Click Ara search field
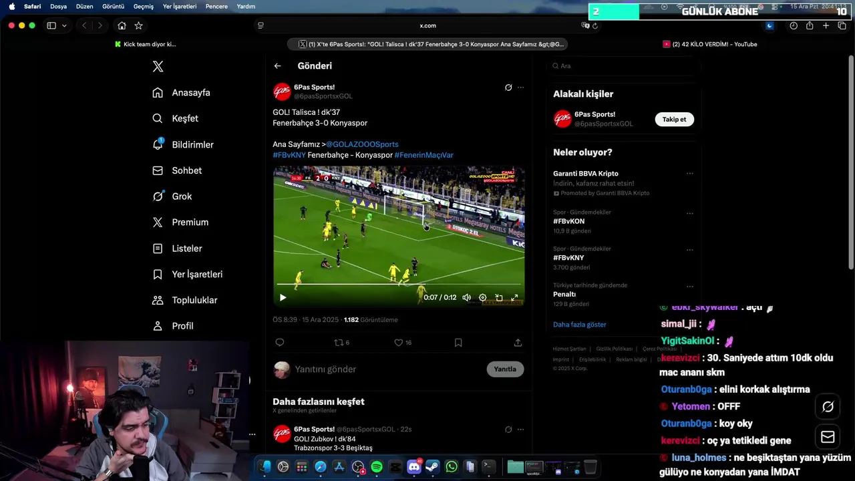Image resolution: width=855 pixels, height=481 pixels. [625, 65]
